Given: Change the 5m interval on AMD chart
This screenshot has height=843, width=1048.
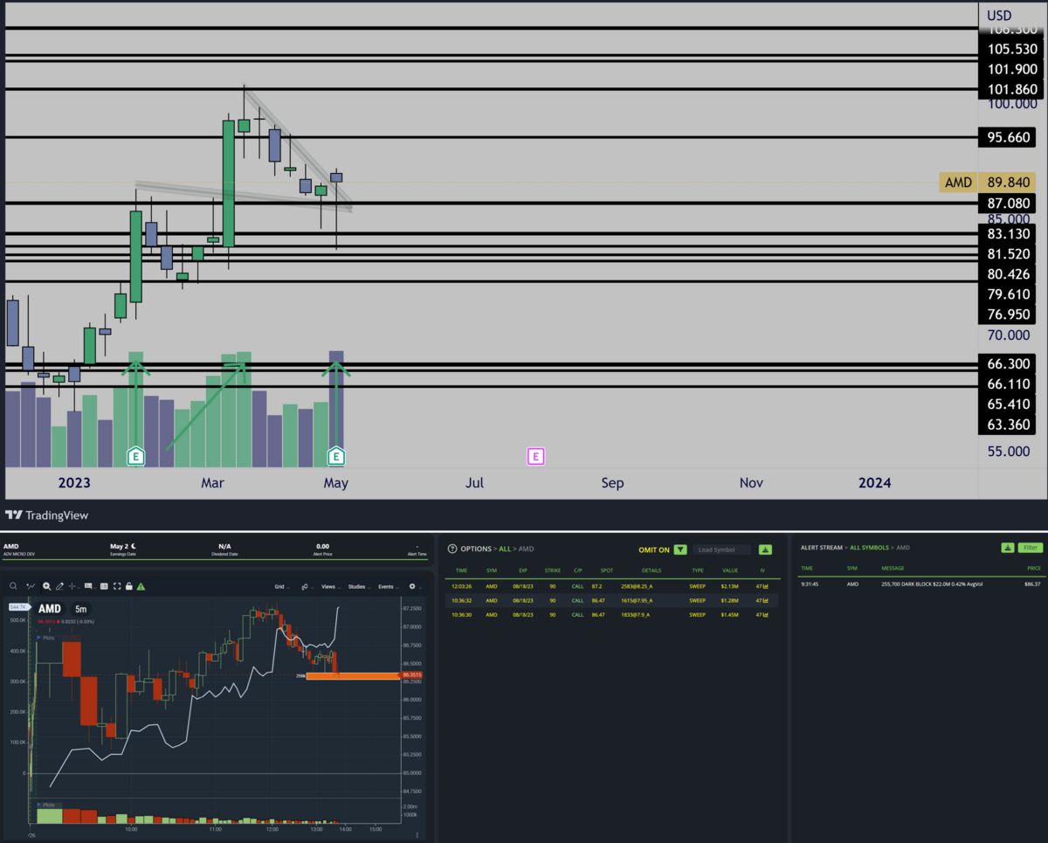Looking at the screenshot, I should [80, 609].
